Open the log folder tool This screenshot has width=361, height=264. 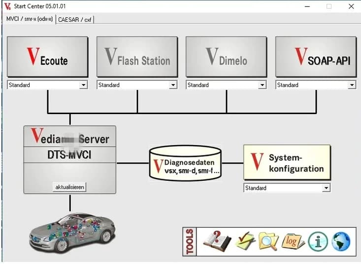pyautogui.click(x=293, y=242)
